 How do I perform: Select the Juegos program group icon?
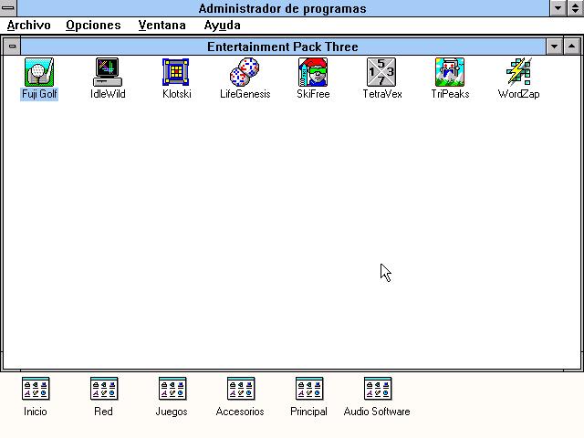172,389
